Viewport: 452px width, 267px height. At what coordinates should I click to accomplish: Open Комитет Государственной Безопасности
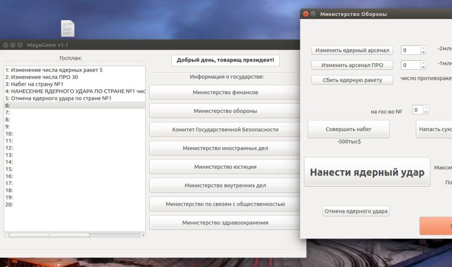(225, 129)
